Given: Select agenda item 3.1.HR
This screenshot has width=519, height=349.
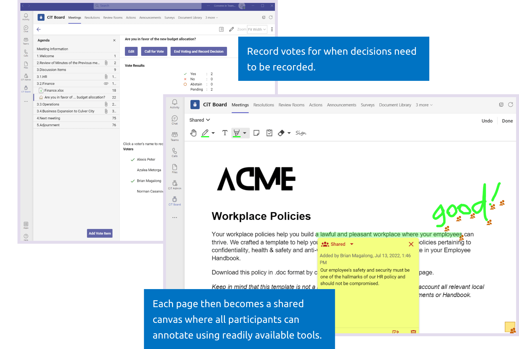Looking at the screenshot, I should (76, 77).
